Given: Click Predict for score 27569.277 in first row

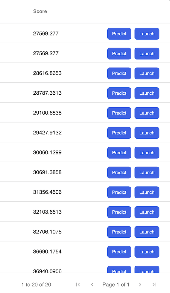Looking at the screenshot, I should click(x=119, y=34).
